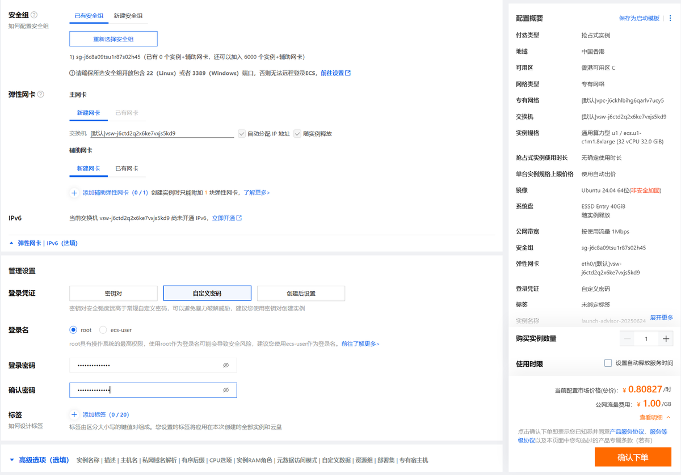Switch to 已有安全组 tab

click(89, 16)
